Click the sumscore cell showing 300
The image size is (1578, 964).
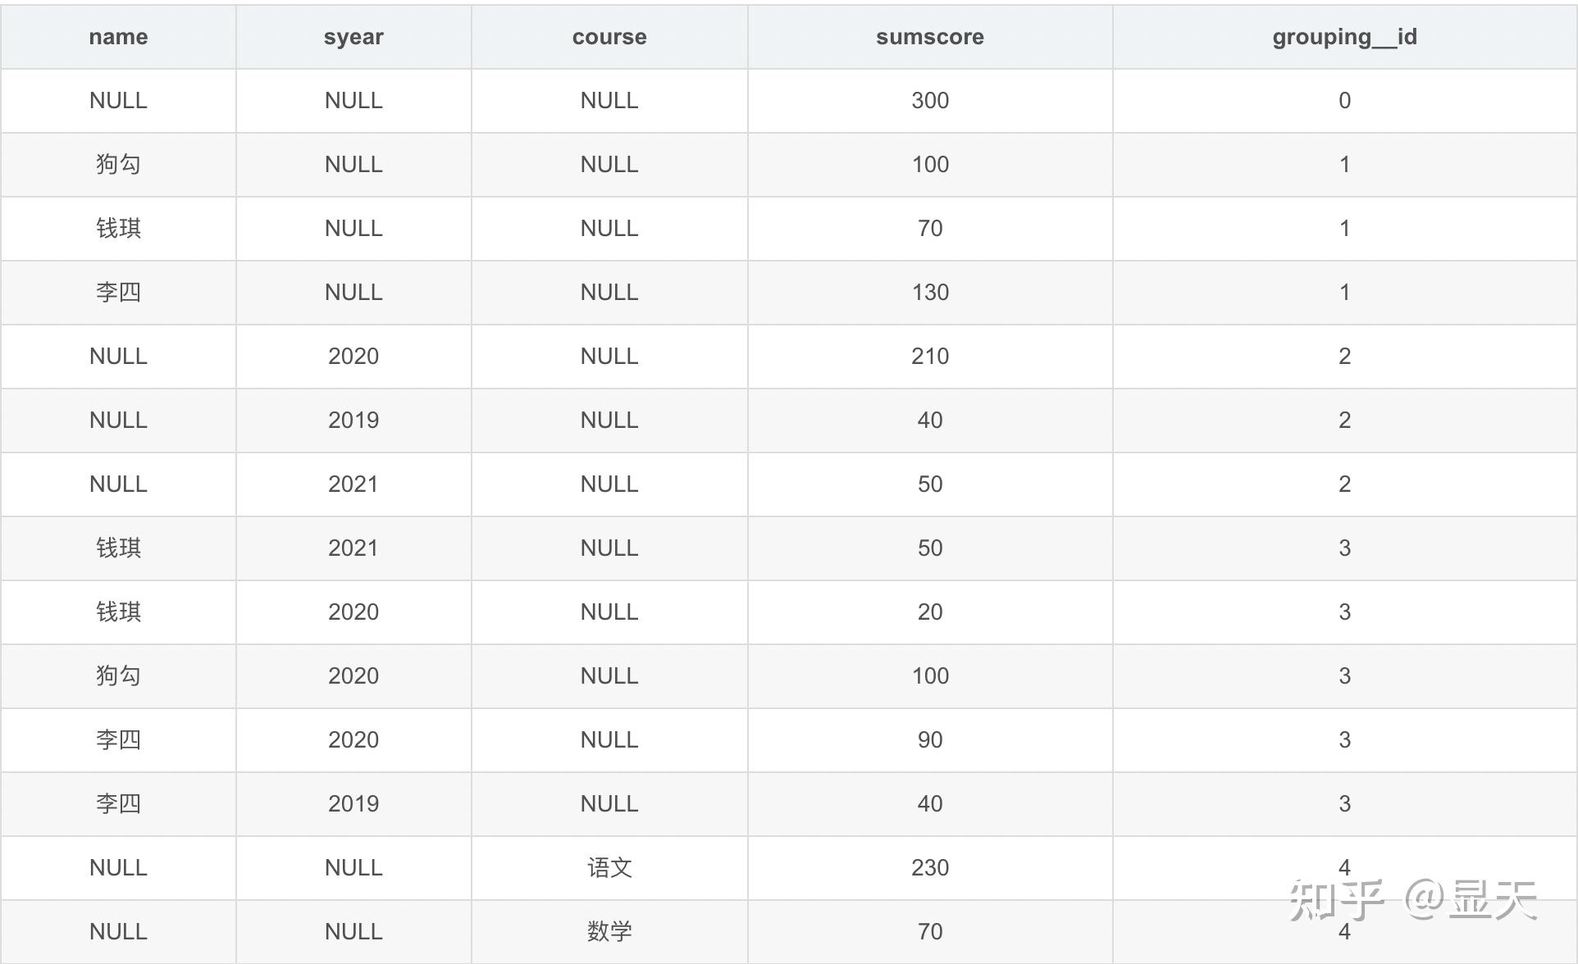tap(929, 101)
